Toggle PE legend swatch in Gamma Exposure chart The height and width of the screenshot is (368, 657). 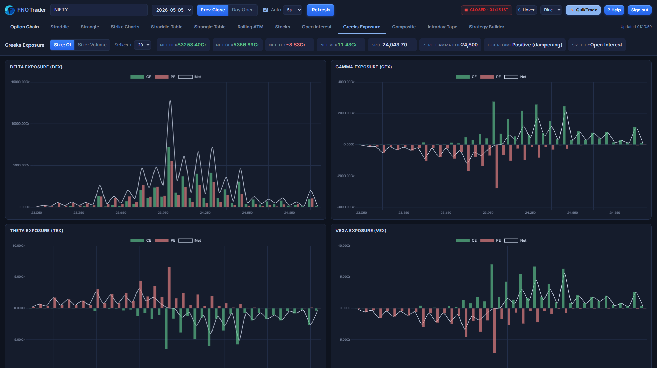click(487, 77)
